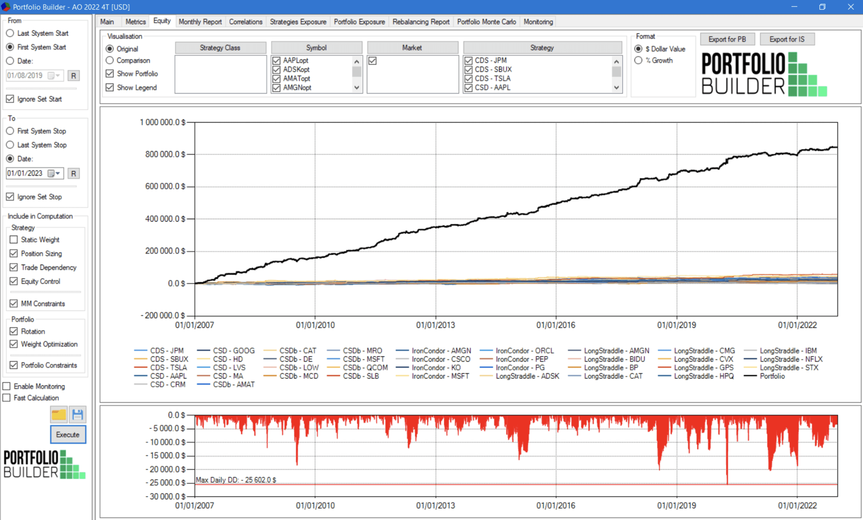This screenshot has width=863, height=520.
Task: Click Export for PB button
Action: pyautogui.click(x=727, y=39)
